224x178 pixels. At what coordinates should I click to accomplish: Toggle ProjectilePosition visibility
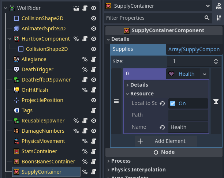tap(94, 100)
